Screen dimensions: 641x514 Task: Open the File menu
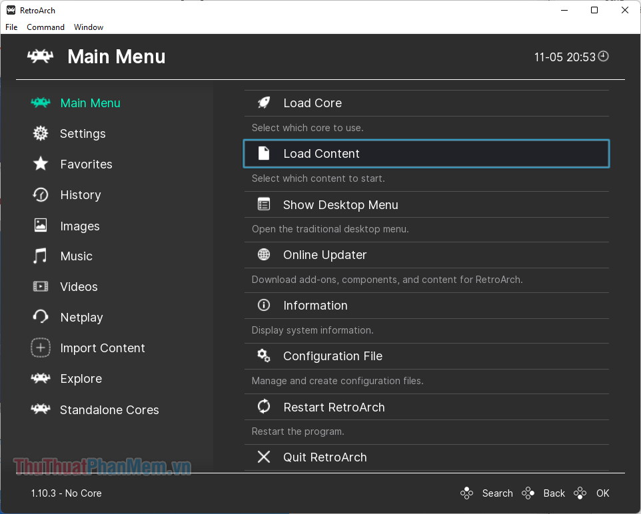point(11,27)
